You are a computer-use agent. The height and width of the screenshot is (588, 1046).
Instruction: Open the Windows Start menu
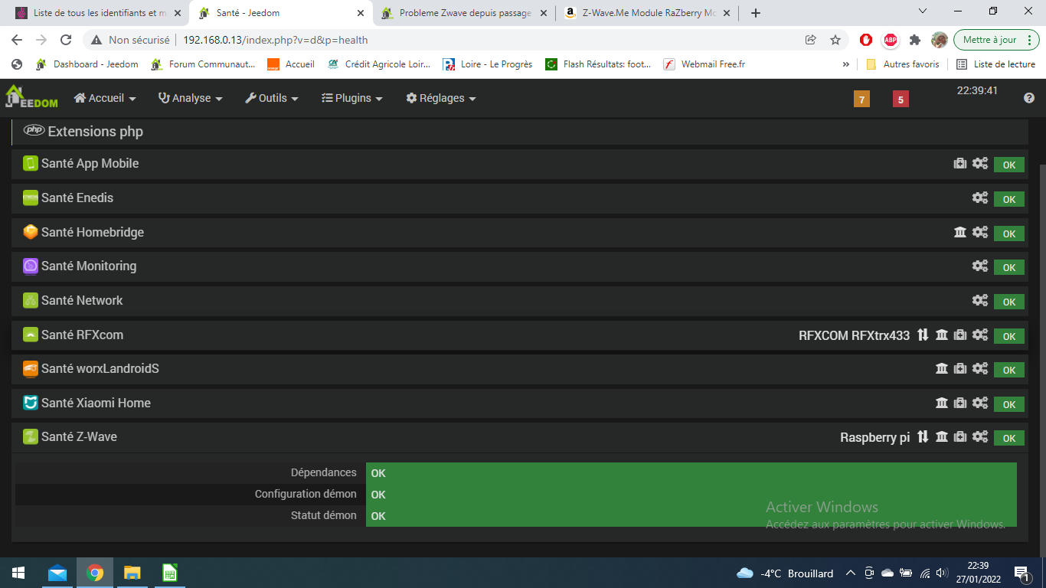[18, 573]
